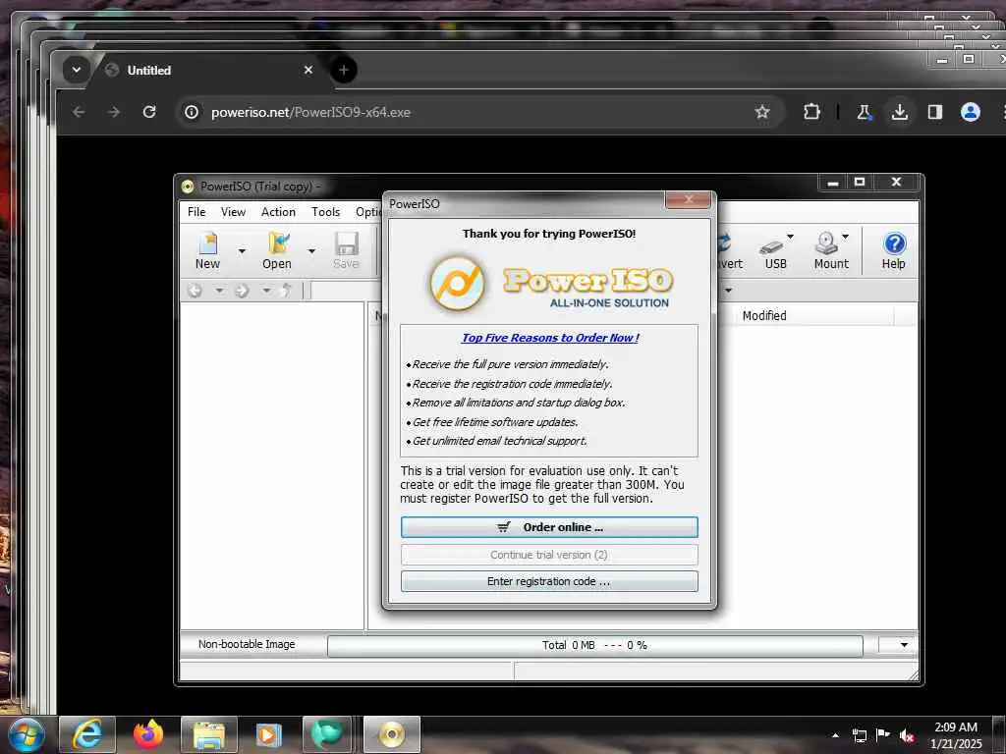Click the New toolbar icon in PowerISO
The width and height of the screenshot is (1006, 754).
point(207,250)
